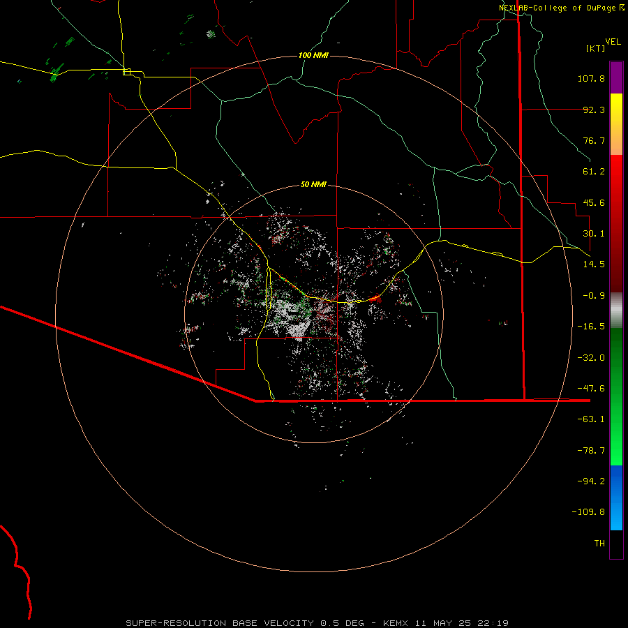Click the 45.6 velocity scale value

(594, 202)
